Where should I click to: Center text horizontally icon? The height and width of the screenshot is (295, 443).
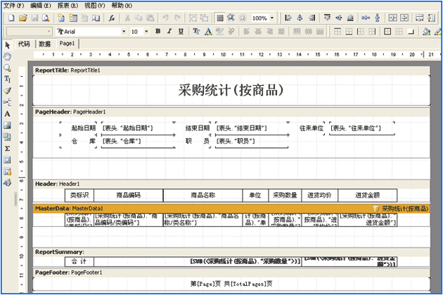tap(258, 31)
